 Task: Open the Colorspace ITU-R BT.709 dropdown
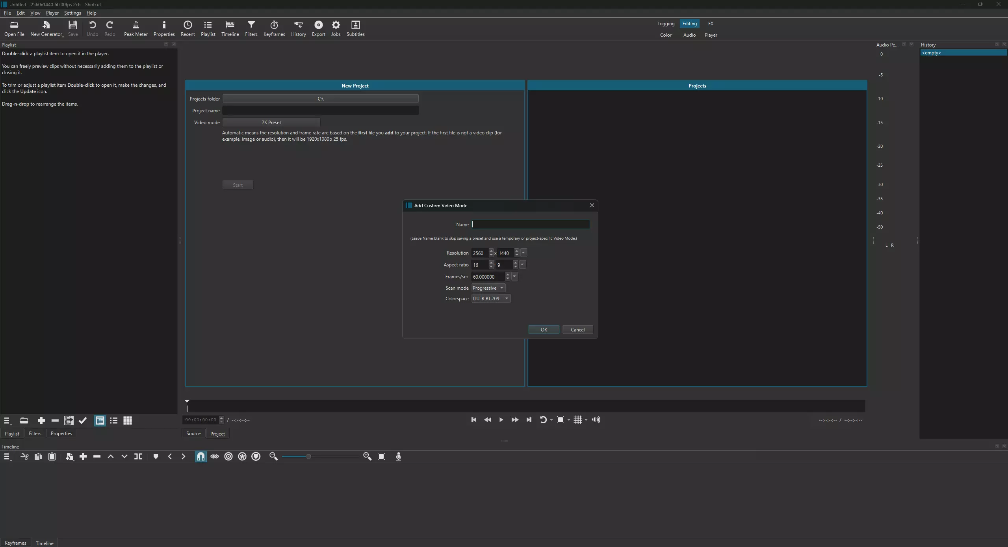[x=491, y=299]
